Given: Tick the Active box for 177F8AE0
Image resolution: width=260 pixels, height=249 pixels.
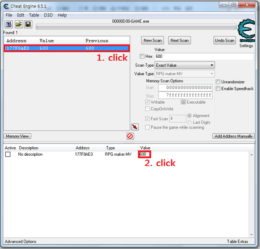Looking at the screenshot, I should tap(8, 154).
